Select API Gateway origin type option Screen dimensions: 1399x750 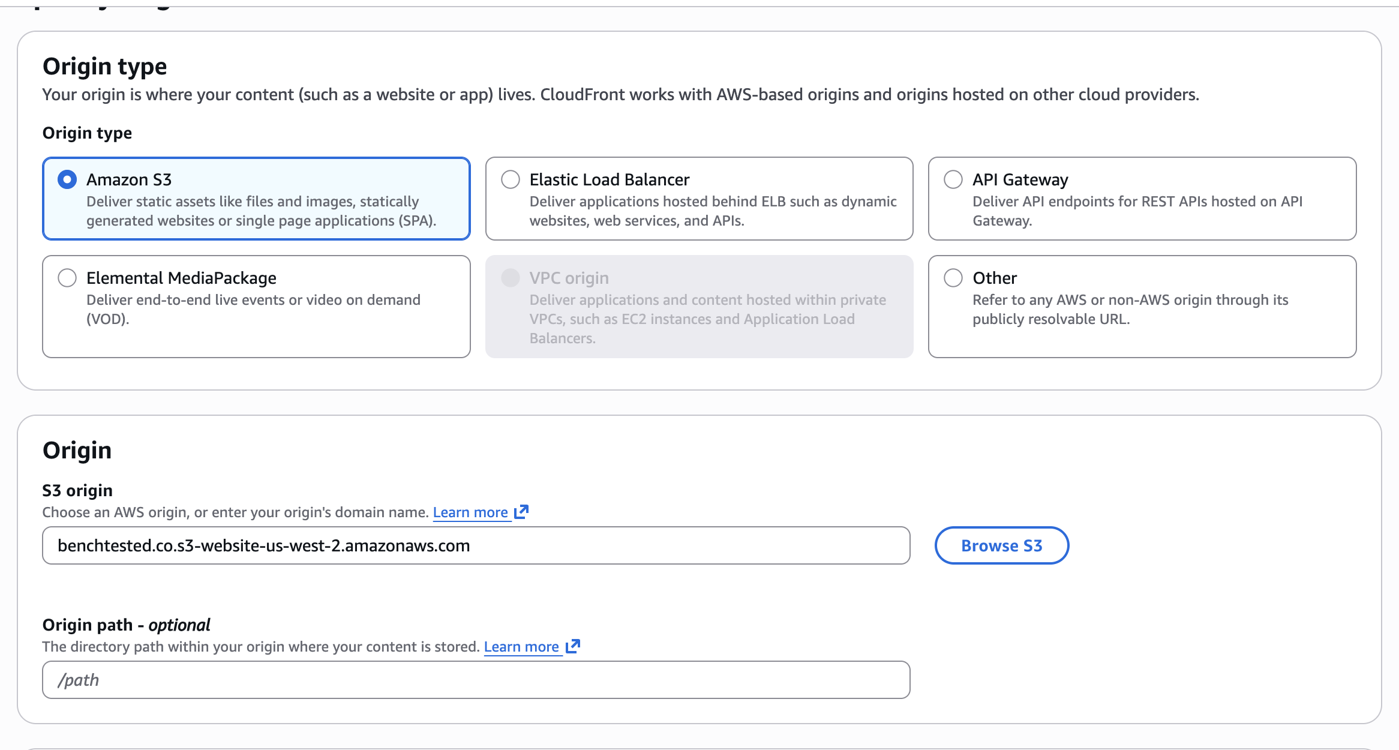(953, 179)
